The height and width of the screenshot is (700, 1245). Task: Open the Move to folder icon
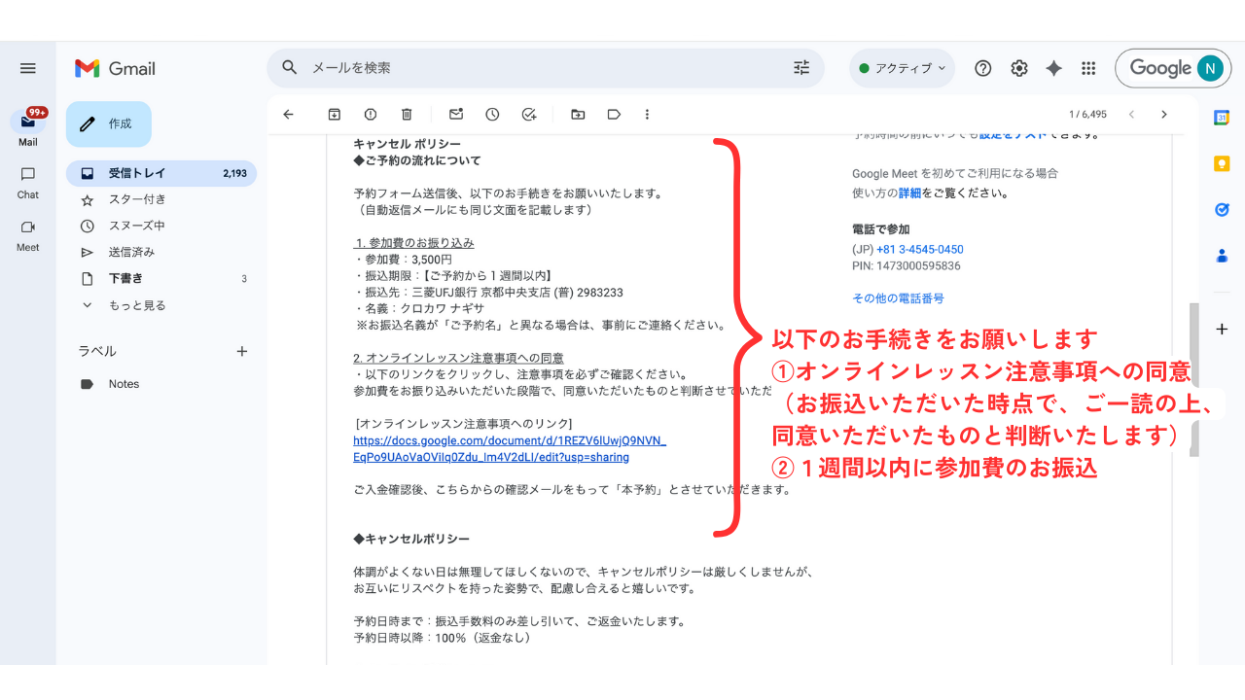(x=578, y=115)
